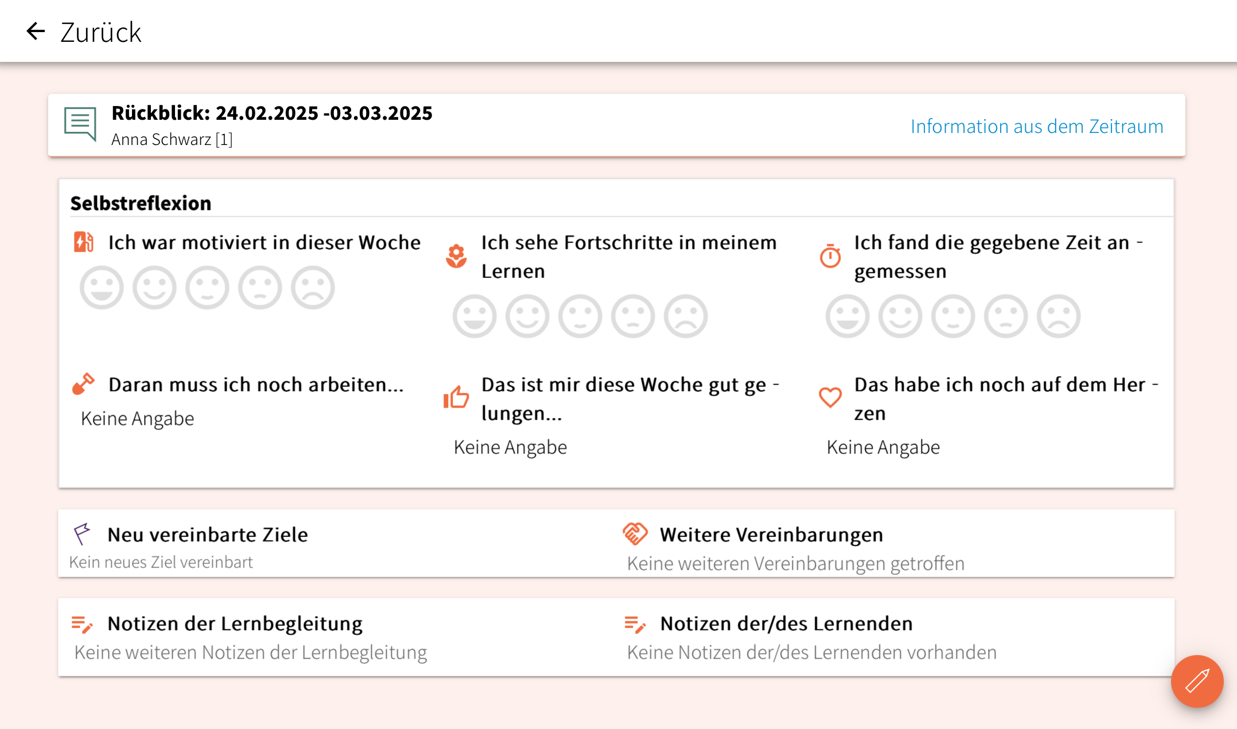Click the stopwatch time icon
This screenshot has width=1237, height=729.
830,256
